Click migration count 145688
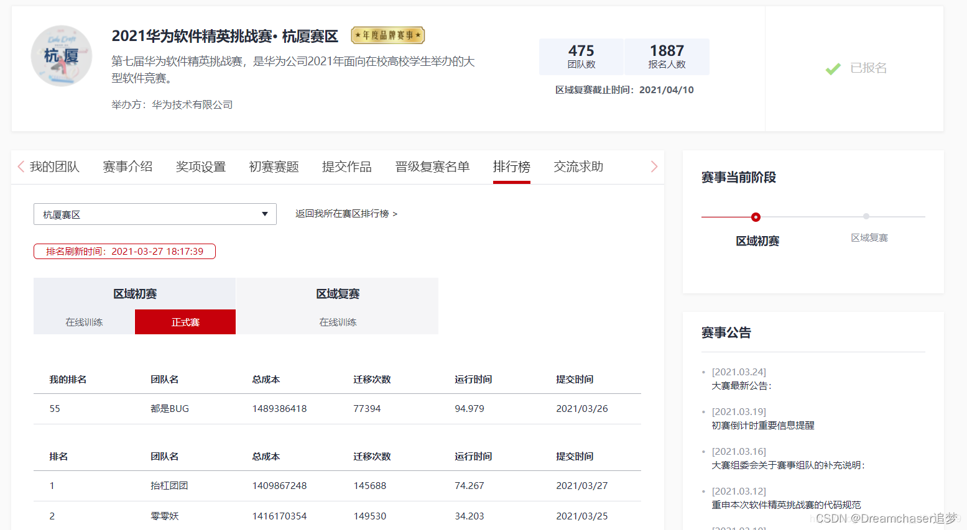This screenshot has height=530, width=967. click(x=369, y=486)
